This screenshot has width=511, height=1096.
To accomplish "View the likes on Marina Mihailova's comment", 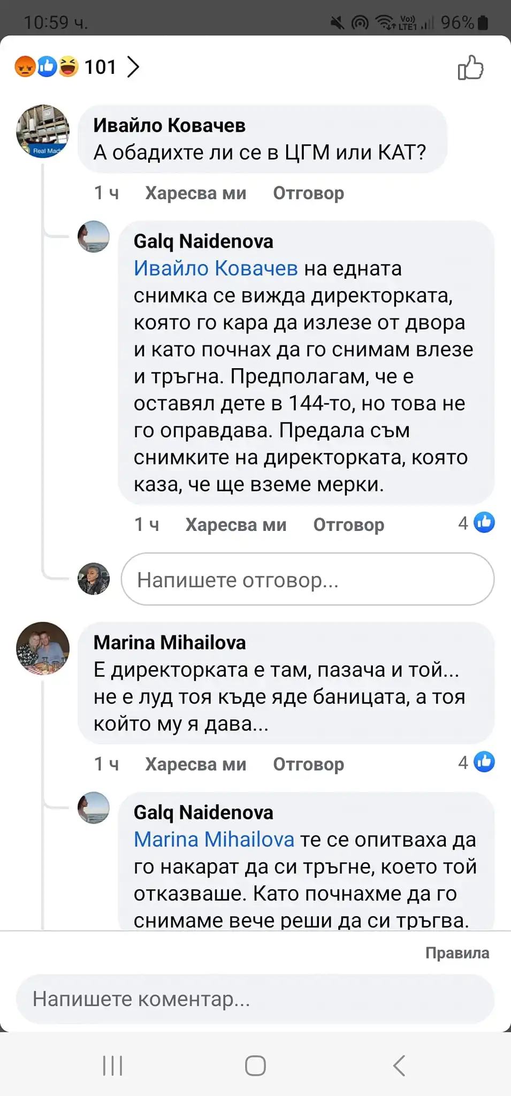I will click(476, 762).
